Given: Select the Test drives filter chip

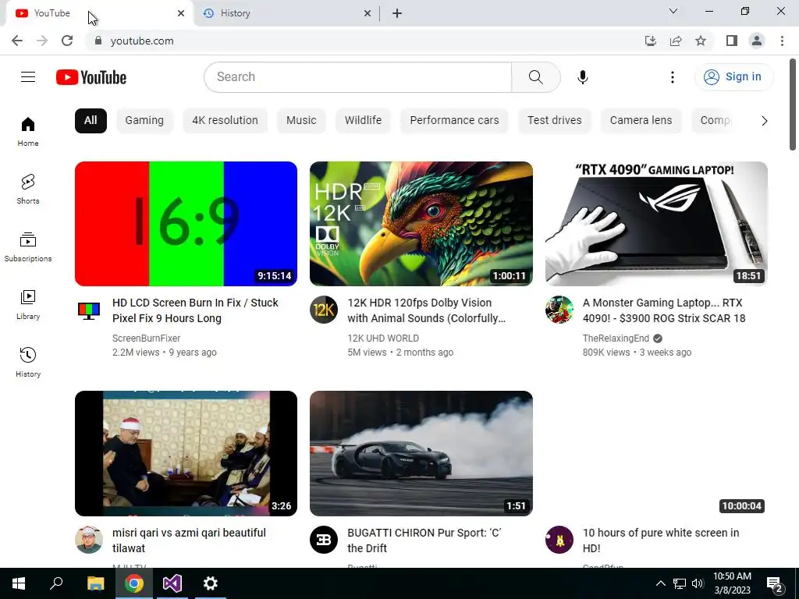Looking at the screenshot, I should (555, 121).
